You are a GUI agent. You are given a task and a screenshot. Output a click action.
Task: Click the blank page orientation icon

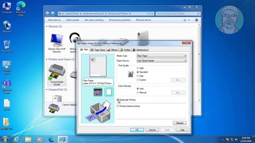click(109, 92)
